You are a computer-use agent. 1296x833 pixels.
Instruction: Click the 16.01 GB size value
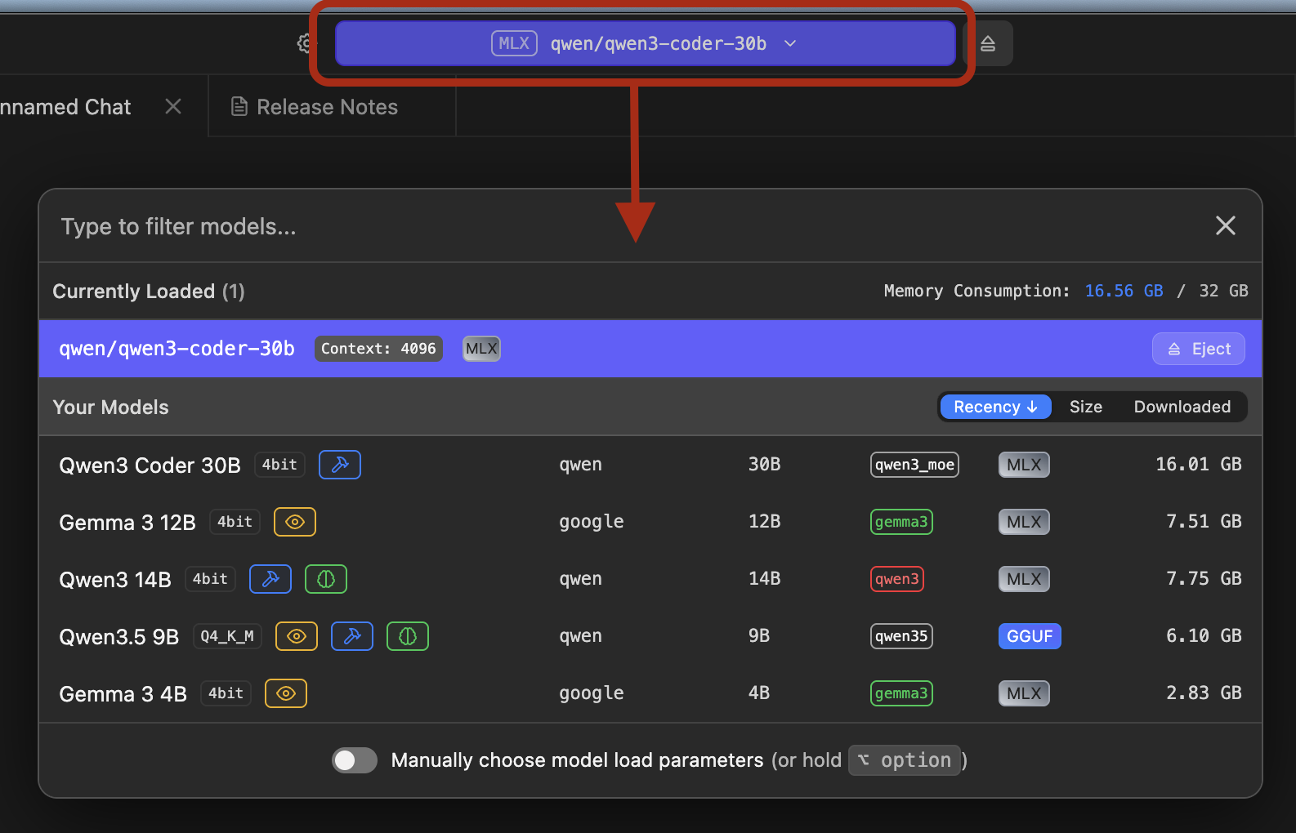tap(1198, 465)
